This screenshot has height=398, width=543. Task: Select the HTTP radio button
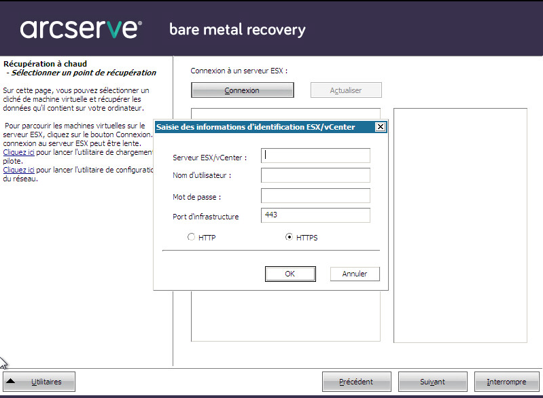coord(191,237)
